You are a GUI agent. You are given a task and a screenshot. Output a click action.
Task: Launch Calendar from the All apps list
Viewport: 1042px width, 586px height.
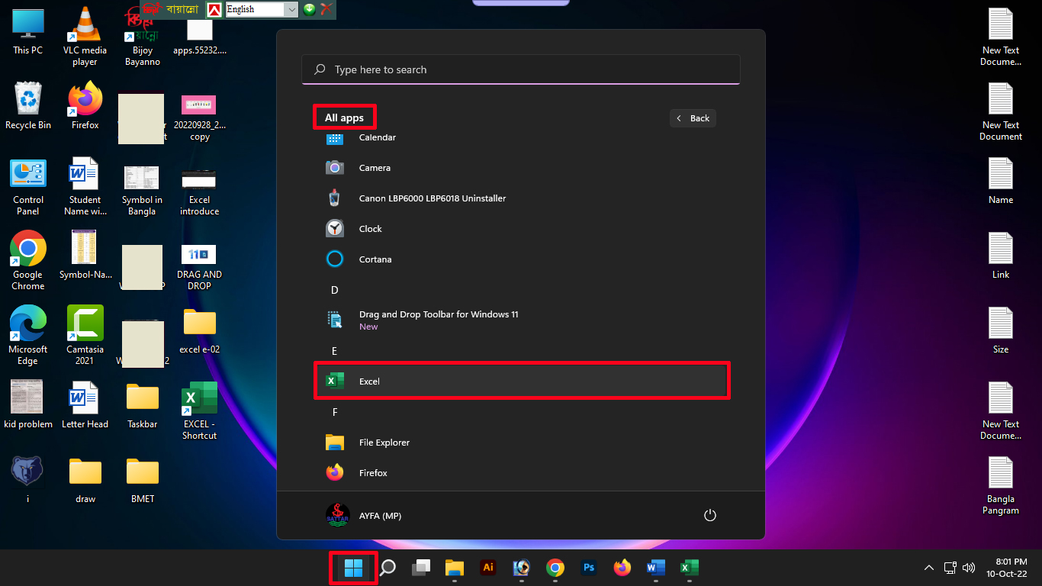tap(522, 137)
